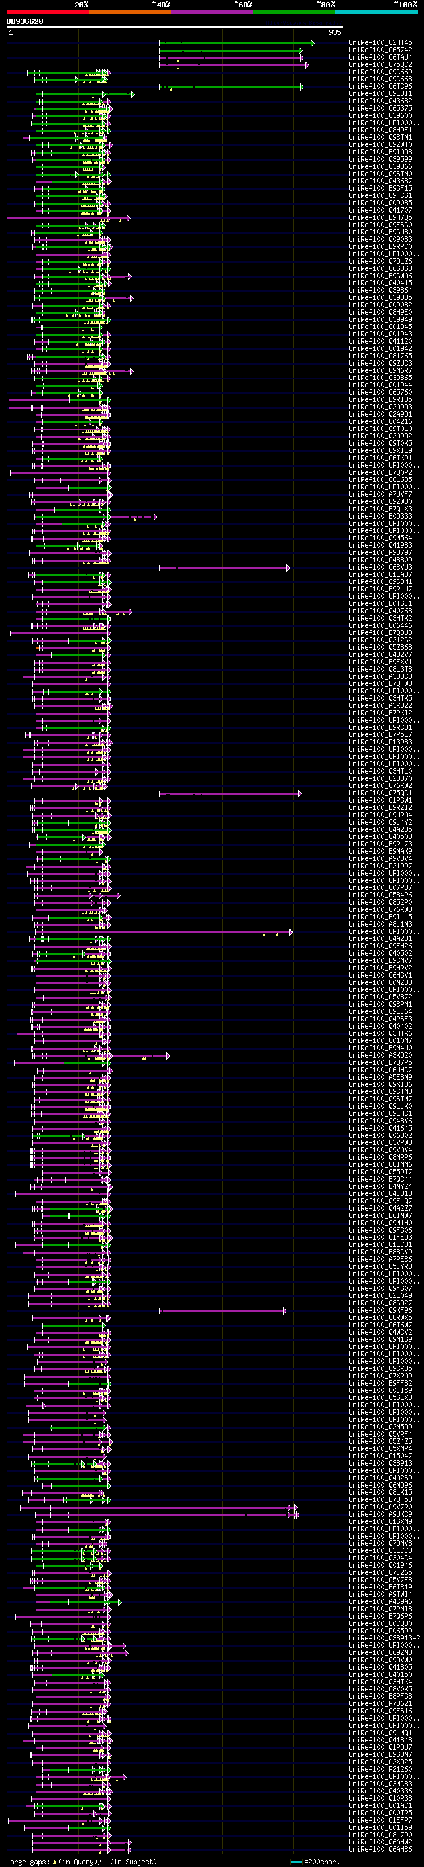This screenshot has width=424, height=1867.
Task: Open hit UniRef100_P13983
Action: tap(380, 742)
